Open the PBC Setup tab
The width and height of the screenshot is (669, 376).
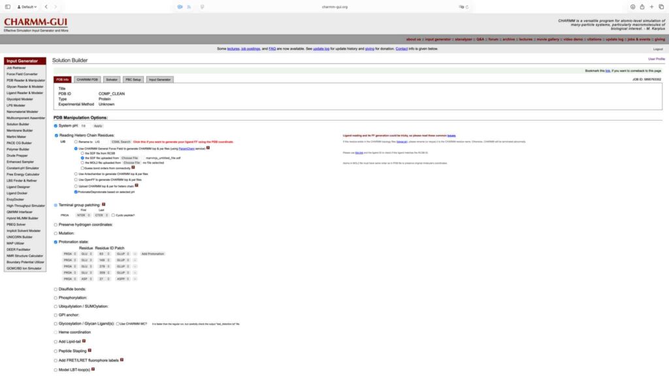click(x=133, y=80)
